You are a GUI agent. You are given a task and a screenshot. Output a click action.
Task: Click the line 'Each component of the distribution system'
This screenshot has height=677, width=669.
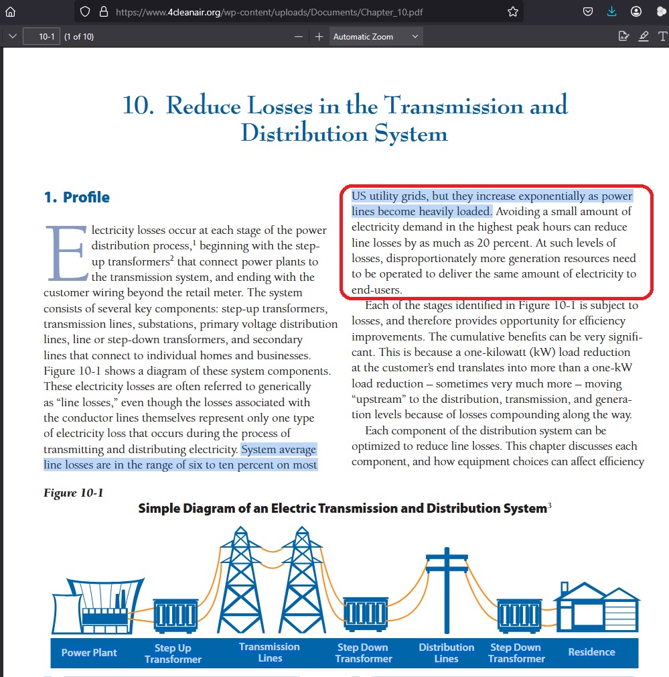click(486, 430)
